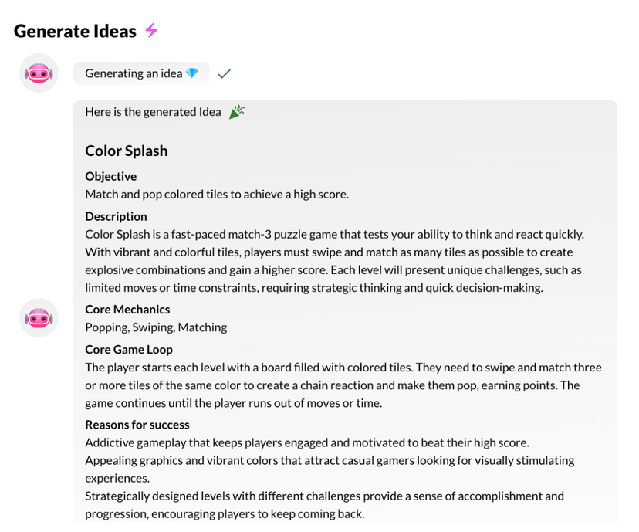
Task: Select the Popping, Swiping, Matching text
Action: click(x=155, y=327)
